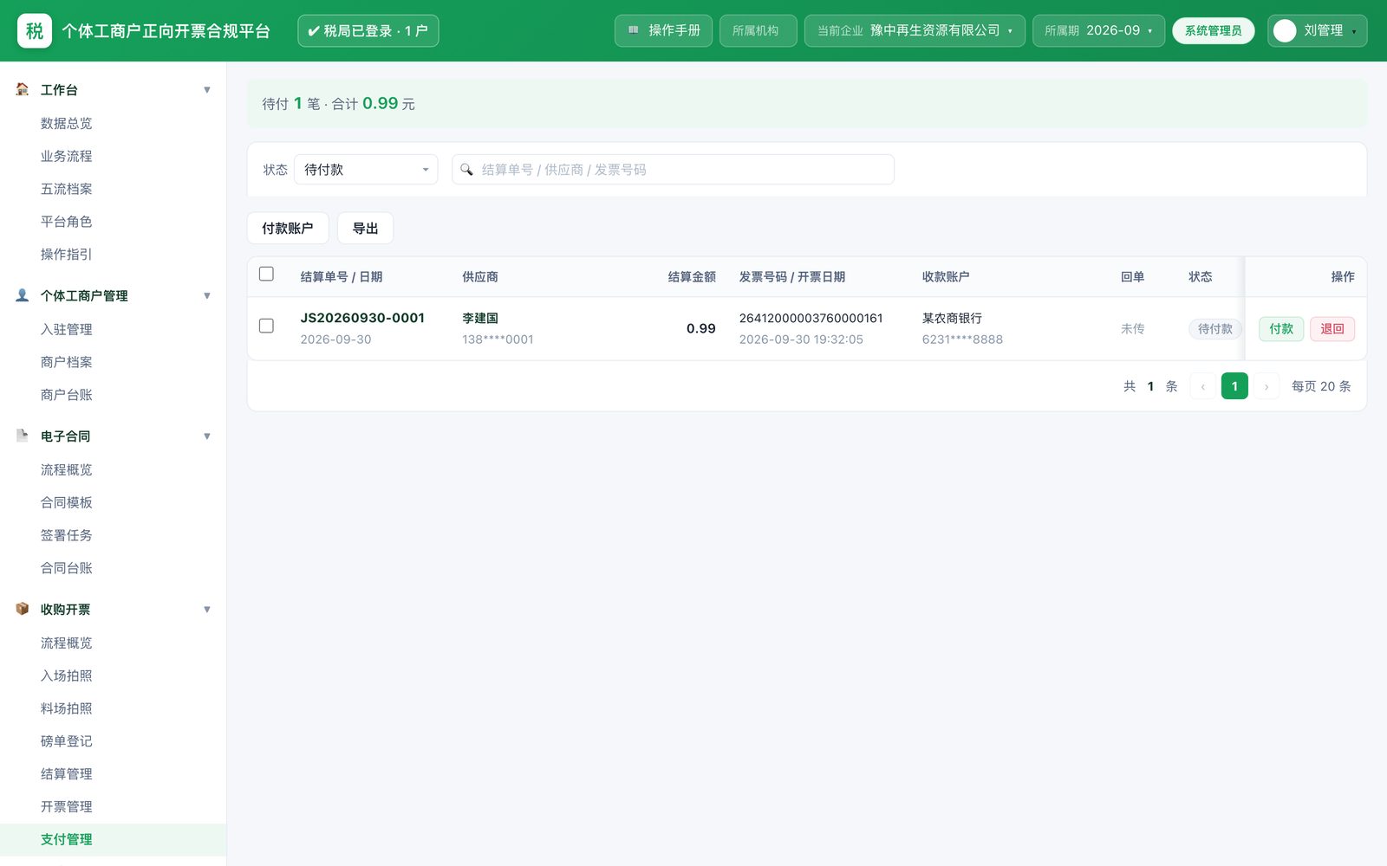Image resolution: width=1387 pixels, height=866 pixels.
Task: Focus the 结算单号 search input field
Action: click(673, 170)
